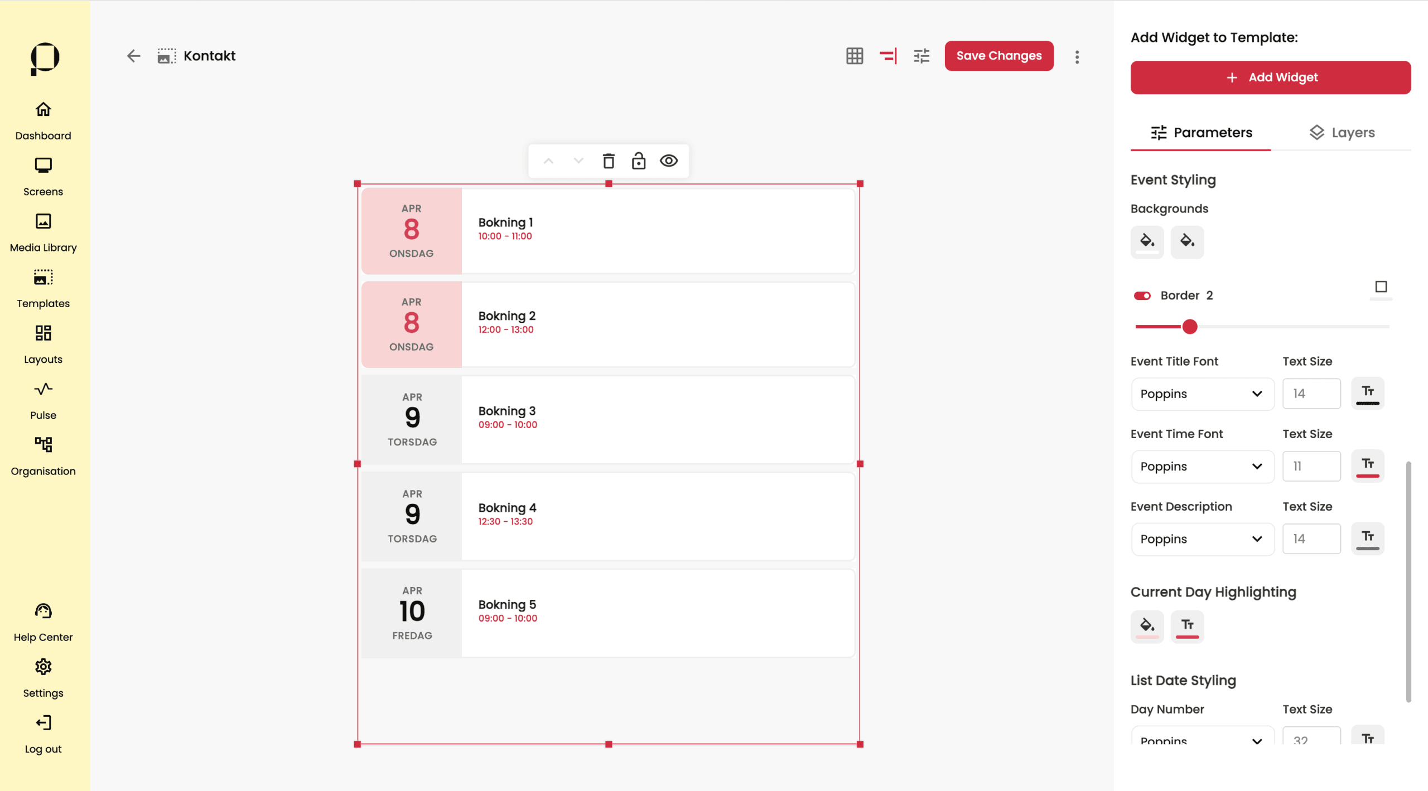Toggle widget visibility with eye icon

click(668, 161)
